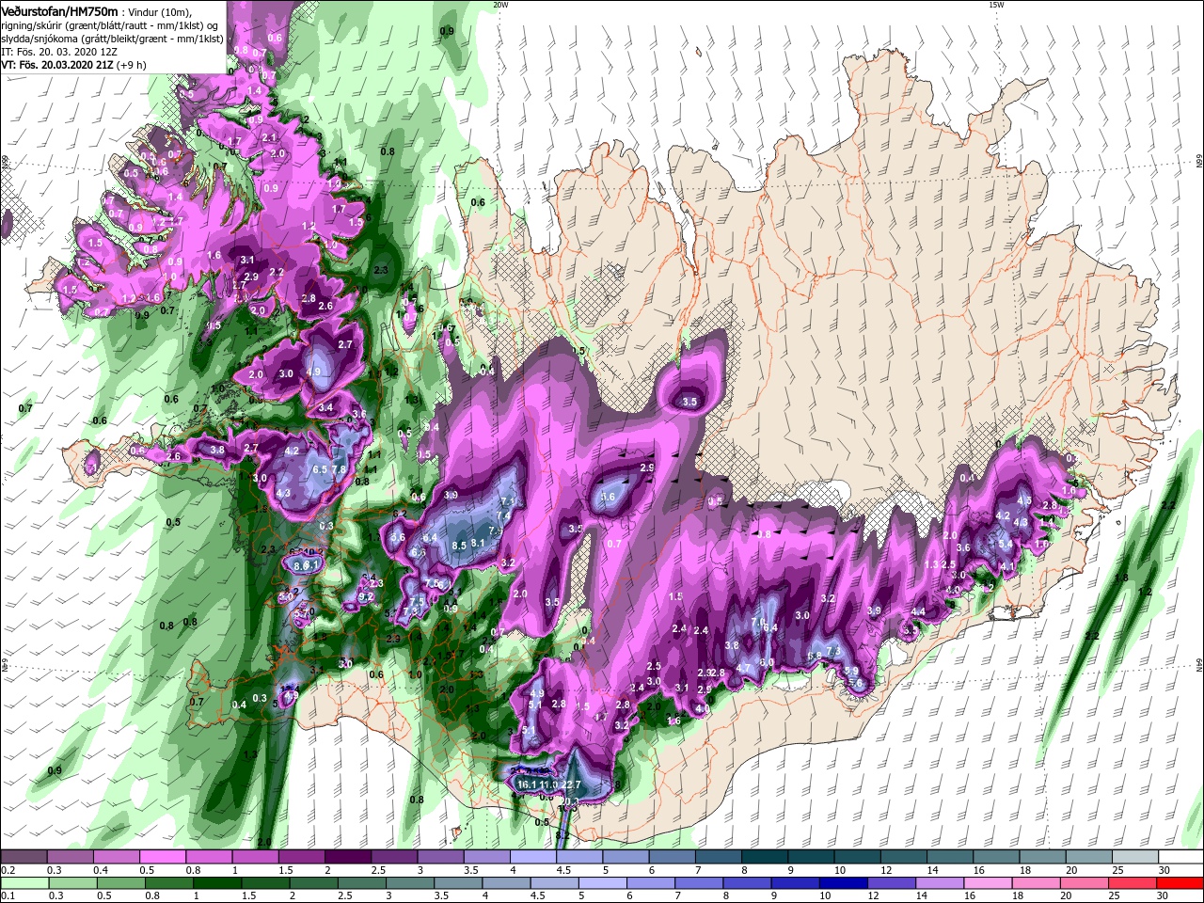This screenshot has height=903, width=1204.
Task: Click the 30 label in the bottom legend row
Action: [1163, 895]
